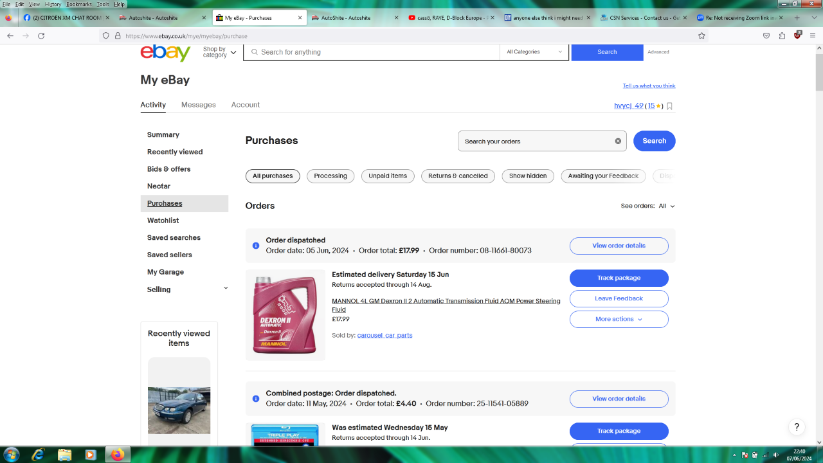Select the Processing filter chip
The width and height of the screenshot is (823, 463).
(x=330, y=176)
